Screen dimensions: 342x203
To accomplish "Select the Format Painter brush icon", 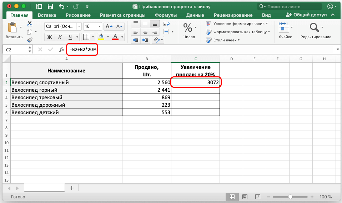I will [x=30, y=40].
